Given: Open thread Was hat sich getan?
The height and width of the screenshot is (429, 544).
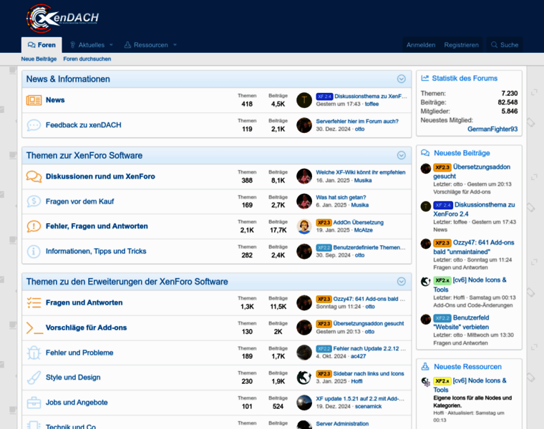Looking at the screenshot, I should pyautogui.click(x=341, y=197).
